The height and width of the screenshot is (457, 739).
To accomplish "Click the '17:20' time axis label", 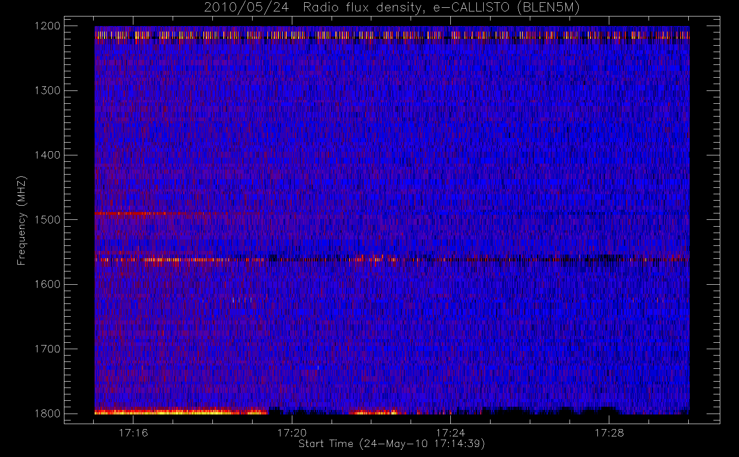I will [x=292, y=433].
